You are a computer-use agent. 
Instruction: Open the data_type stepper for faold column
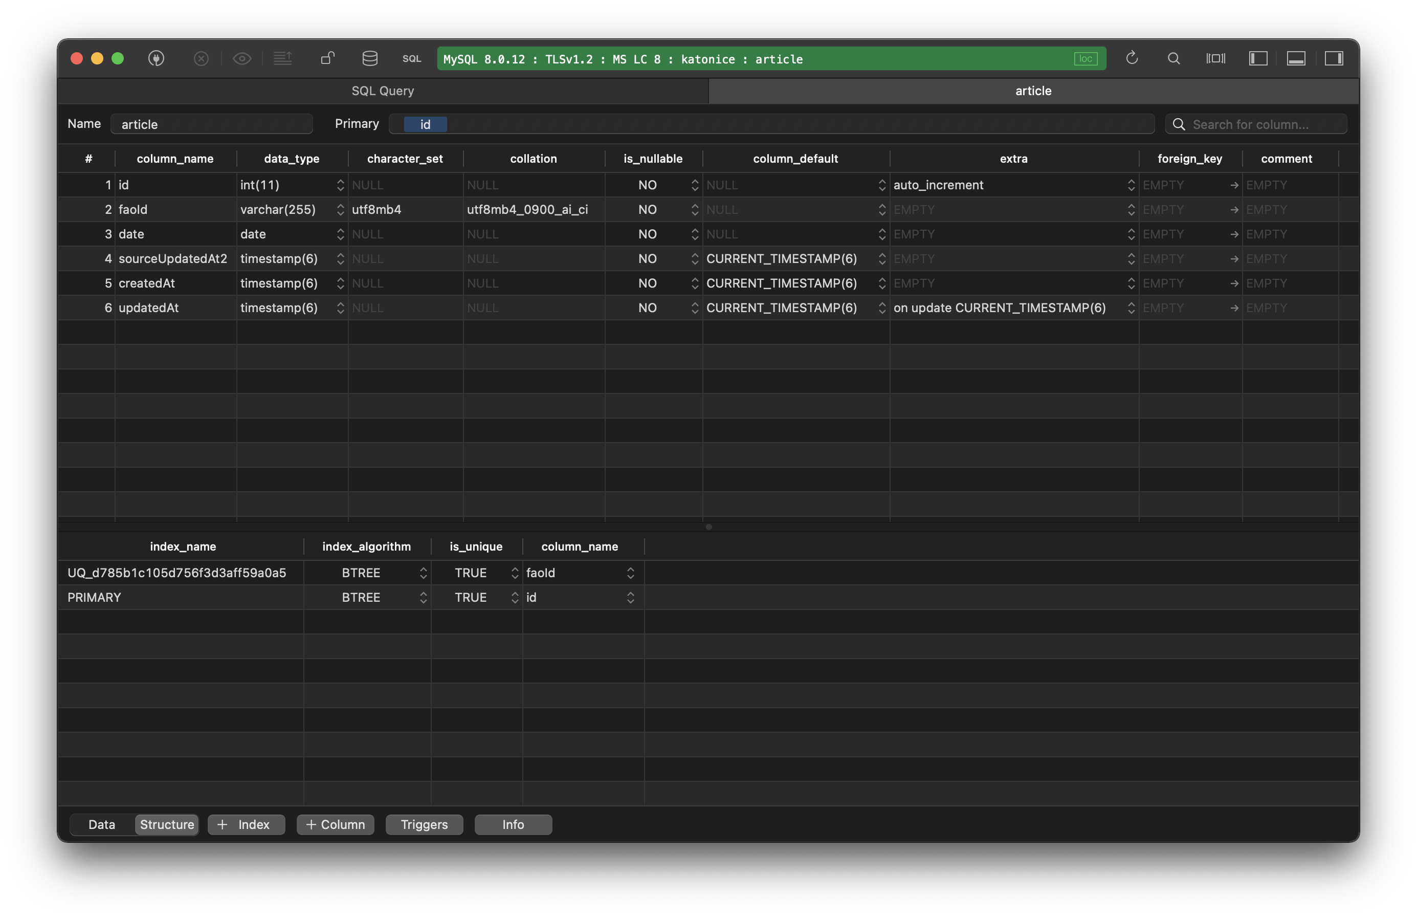pos(340,209)
